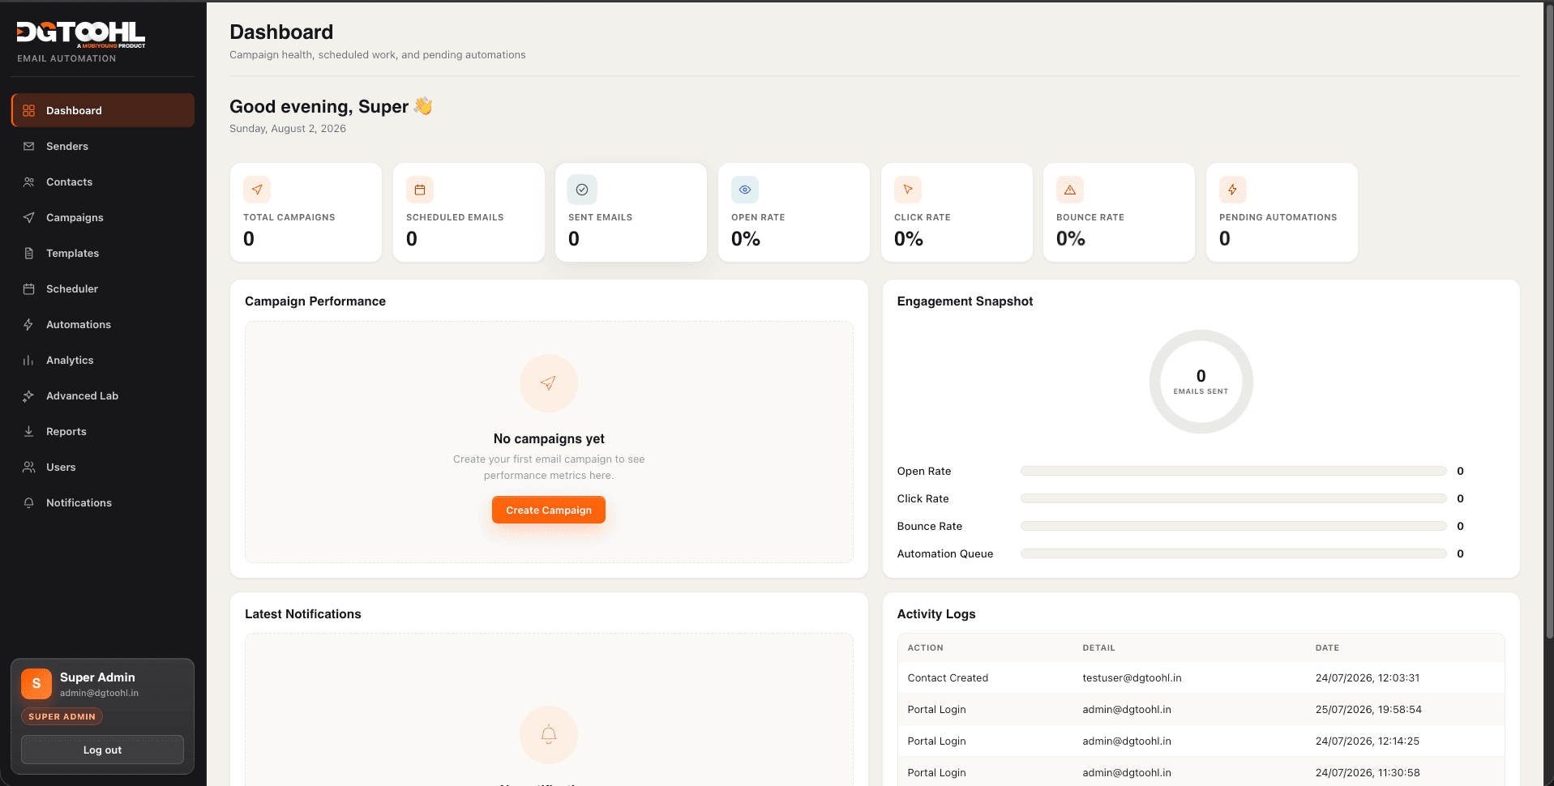Click the Open Rate progress bar

[x=1233, y=471]
